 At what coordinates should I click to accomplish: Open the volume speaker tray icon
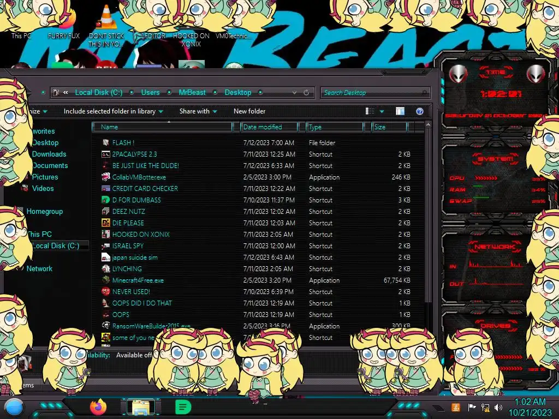tap(498, 407)
